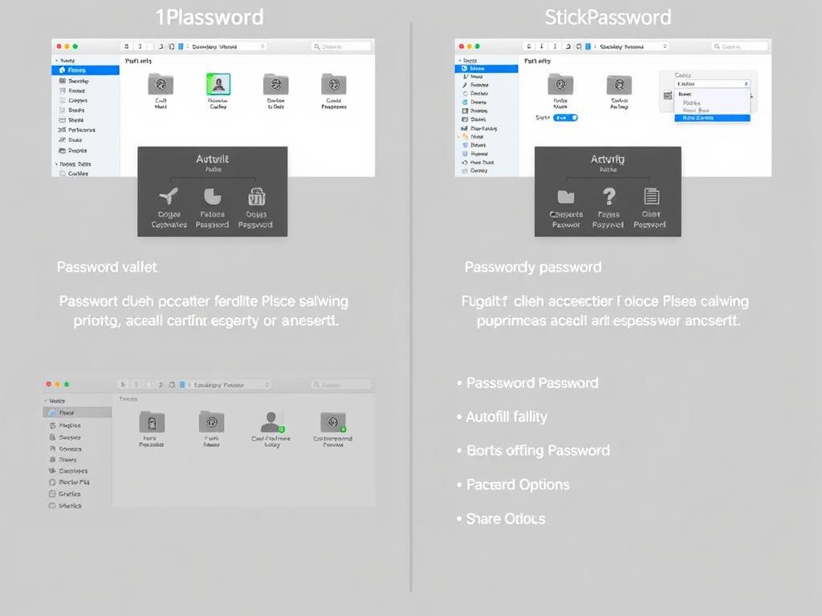The image size is (822, 616).
Task: Open first folder in StickPassword window
Action: [x=560, y=84]
